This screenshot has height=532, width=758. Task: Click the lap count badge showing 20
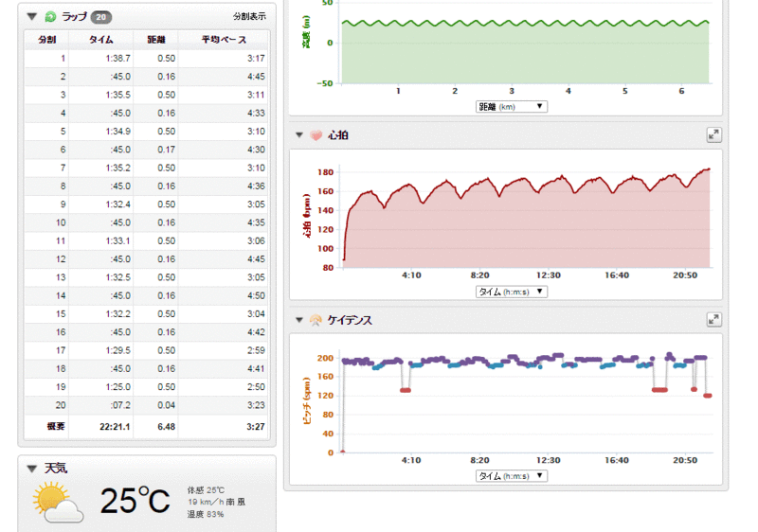tap(100, 16)
